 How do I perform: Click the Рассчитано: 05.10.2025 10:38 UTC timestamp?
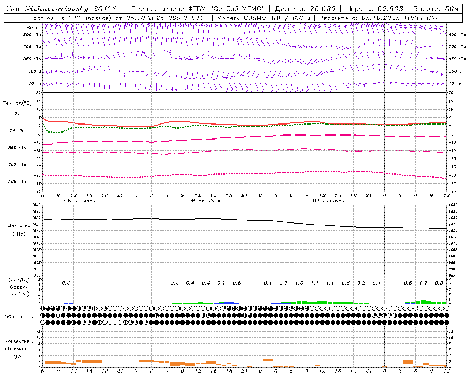[380, 18]
